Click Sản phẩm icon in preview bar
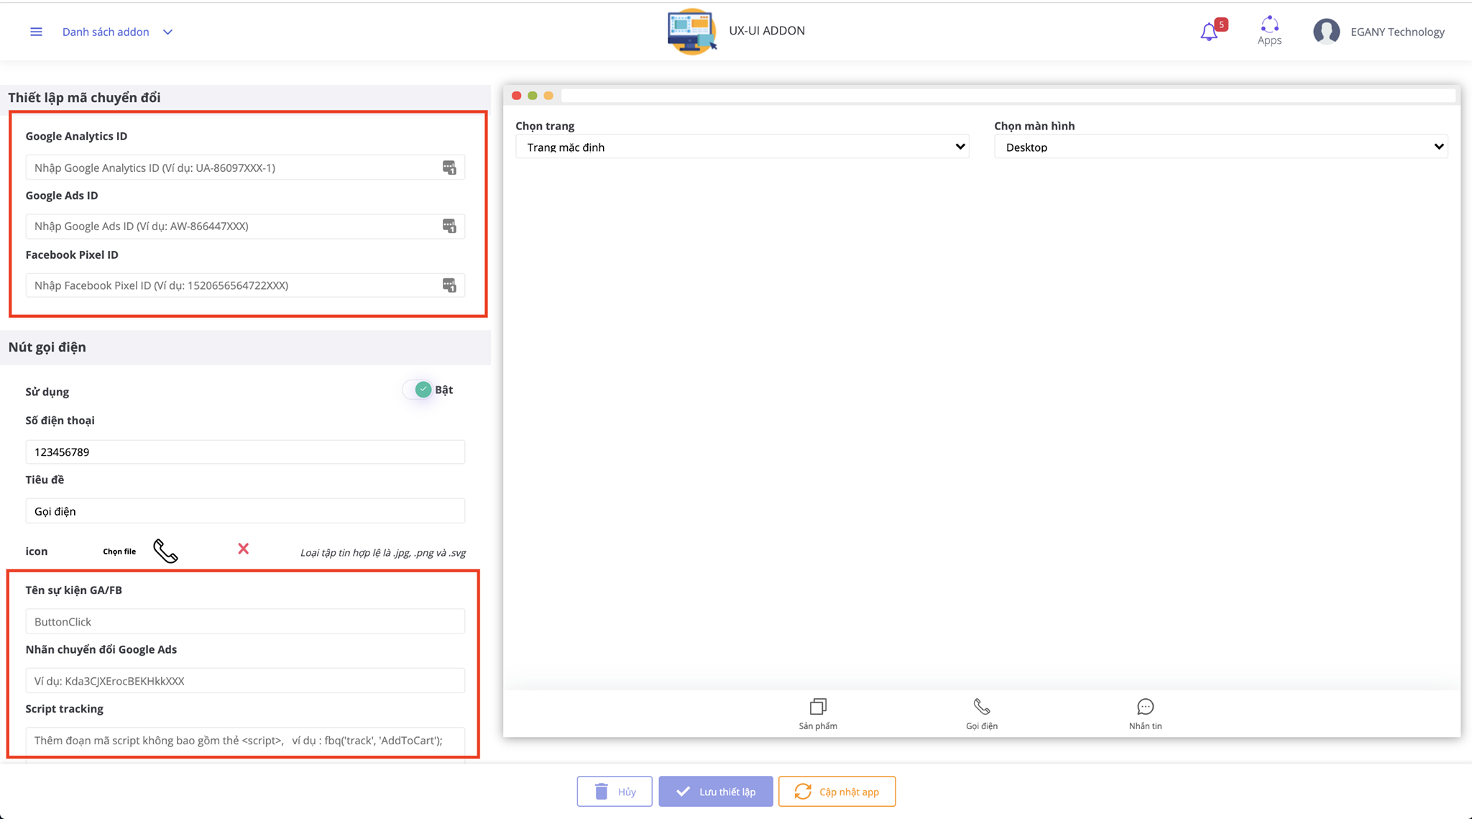Screen dimensions: 1472x819 tap(818, 707)
